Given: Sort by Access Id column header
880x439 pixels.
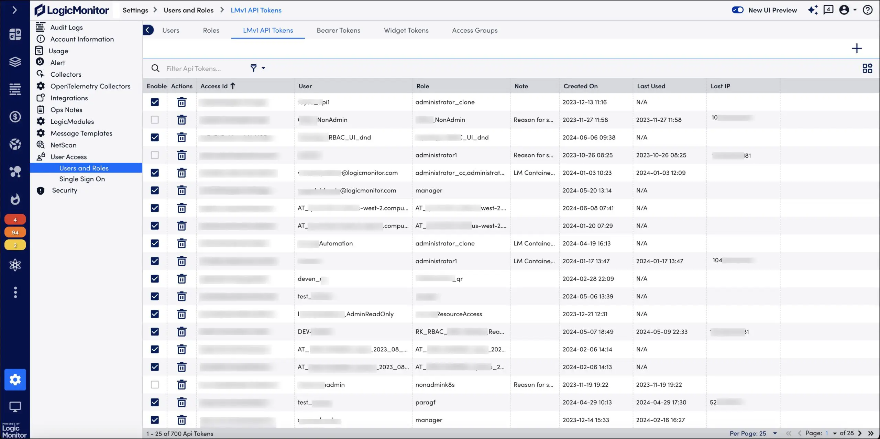Looking at the screenshot, I should 218,86.
